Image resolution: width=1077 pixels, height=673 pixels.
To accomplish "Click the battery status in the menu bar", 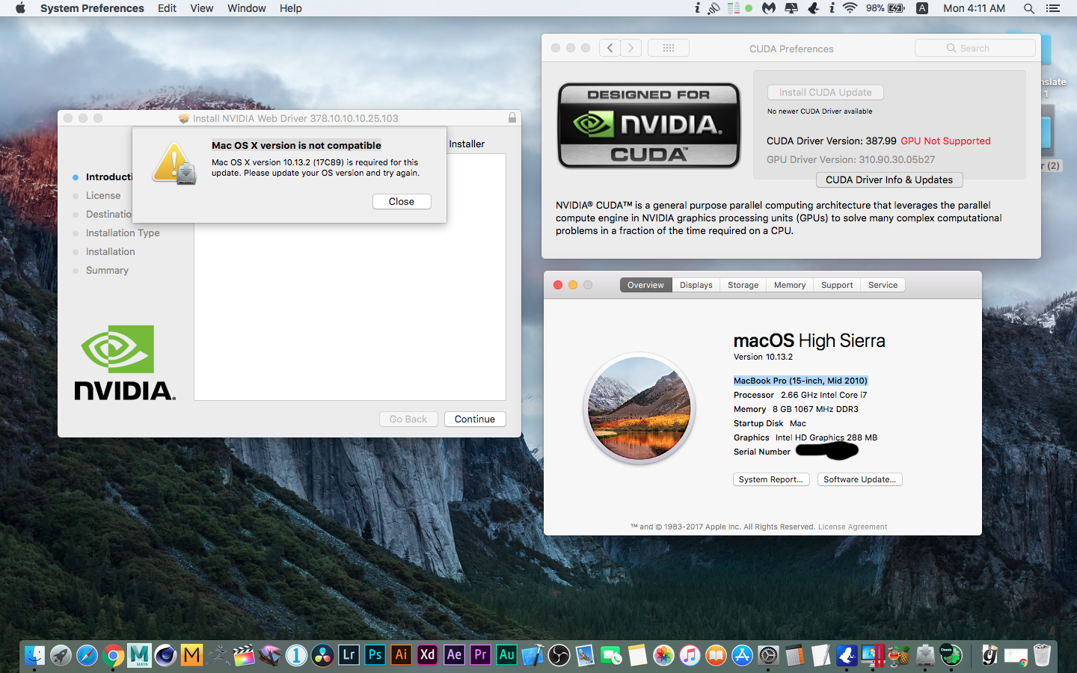I will (x=886, y=8).
